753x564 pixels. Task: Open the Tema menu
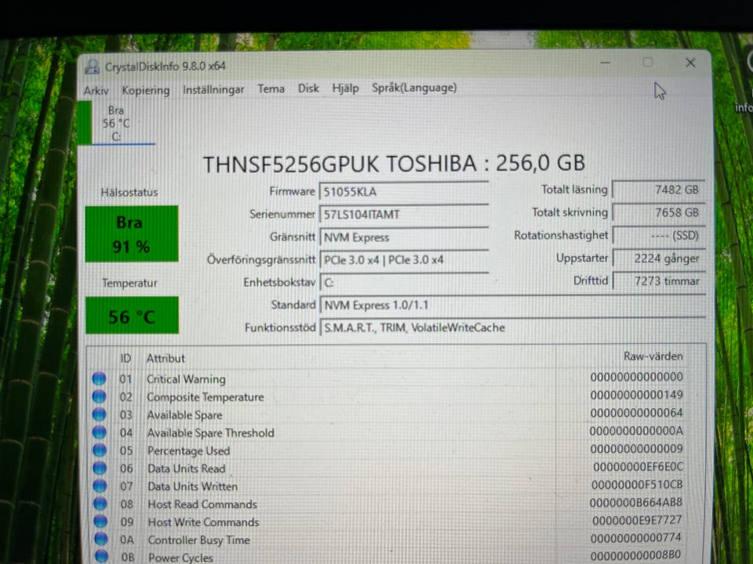point(271,89)
